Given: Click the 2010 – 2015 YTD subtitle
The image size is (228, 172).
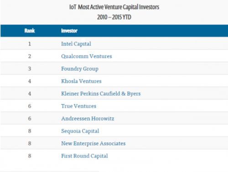Looking at the screenshot, I should tap(114, 17).
